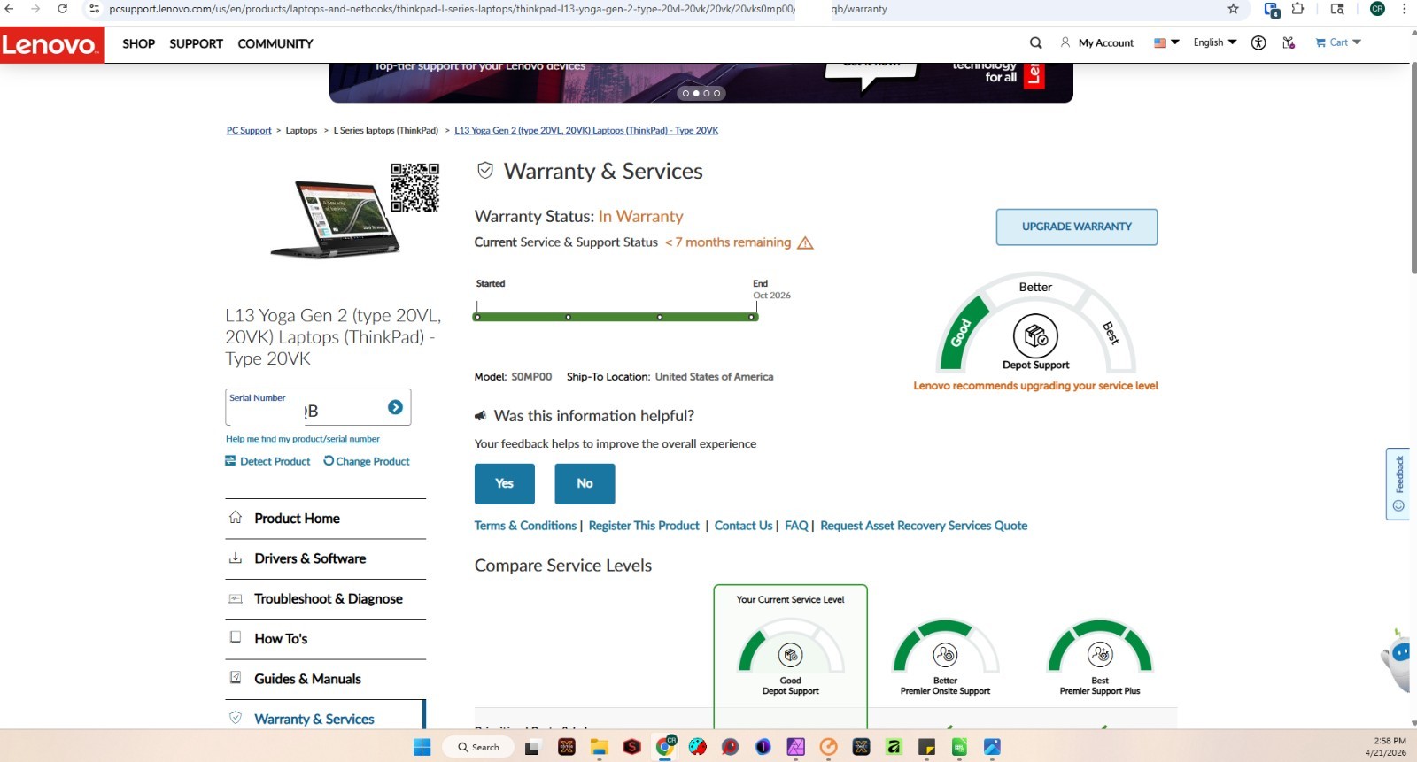This screenshot has height=762, width=1417.
Task: Select second carousel dot on banner
Action: pos(696,93)
